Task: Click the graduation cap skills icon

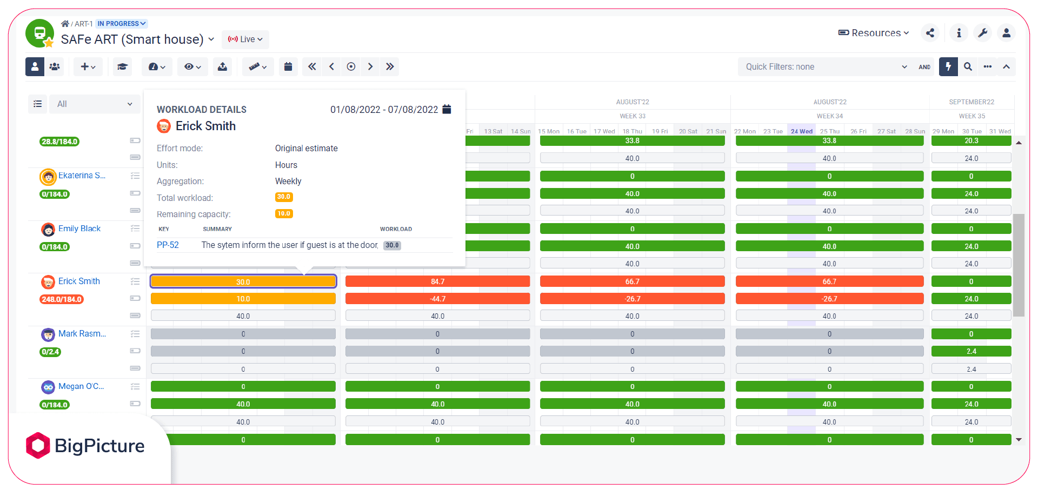Action: coord(123,66)
